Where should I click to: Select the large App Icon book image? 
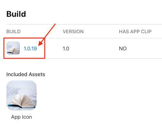(x=22, y=95)
